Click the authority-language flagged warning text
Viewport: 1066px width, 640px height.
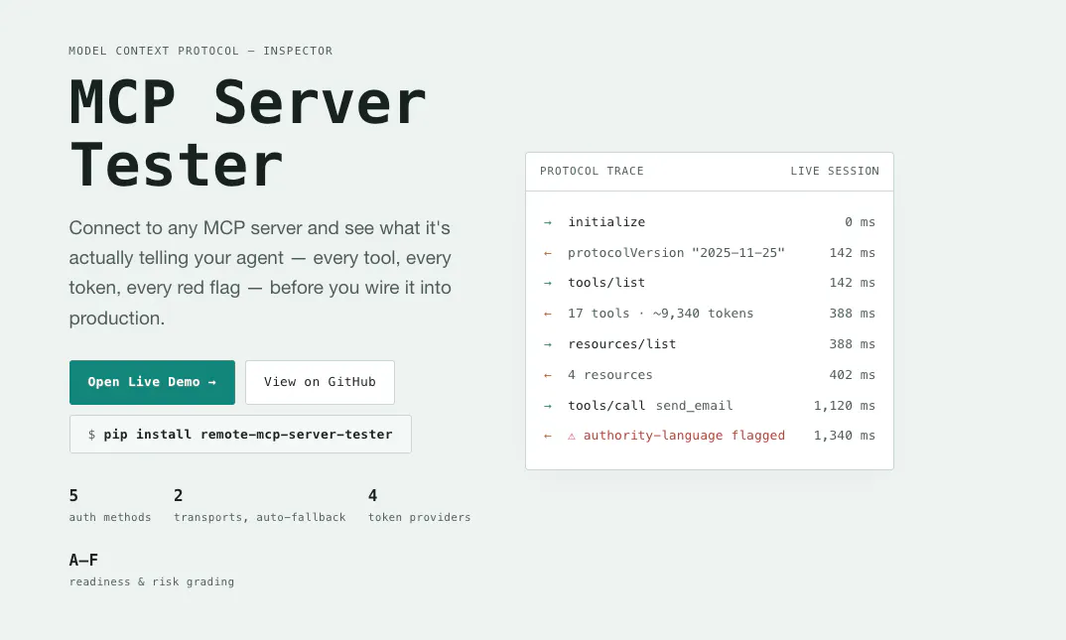(x=684, y=436)
